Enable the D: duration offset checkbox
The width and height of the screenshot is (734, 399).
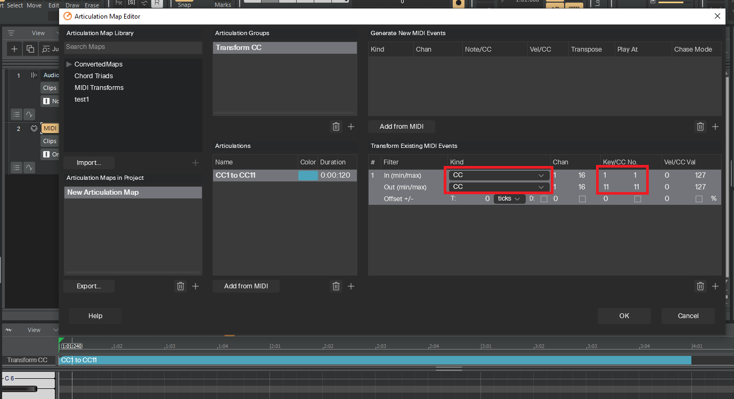coord(544,199)
